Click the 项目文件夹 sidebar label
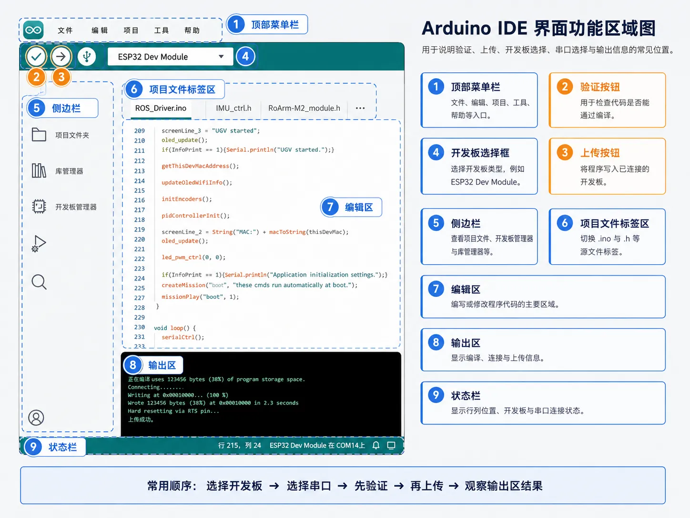This screenshot has height=518, width=690. pos(72,135)
